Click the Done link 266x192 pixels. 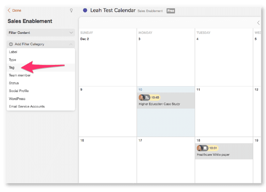17,11
